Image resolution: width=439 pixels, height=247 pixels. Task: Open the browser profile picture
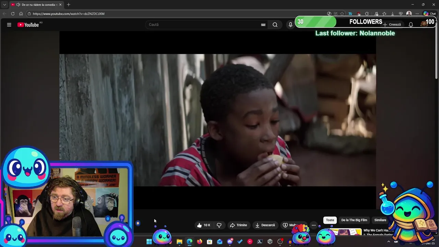point(409,14)
